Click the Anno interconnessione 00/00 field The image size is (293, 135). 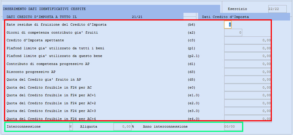point(233,127)
